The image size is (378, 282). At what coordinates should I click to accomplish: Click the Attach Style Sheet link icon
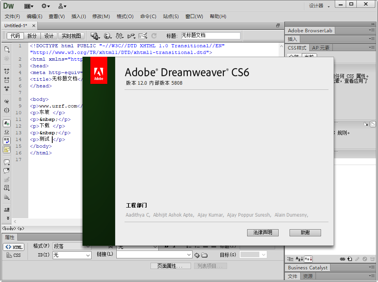point(342,259)
